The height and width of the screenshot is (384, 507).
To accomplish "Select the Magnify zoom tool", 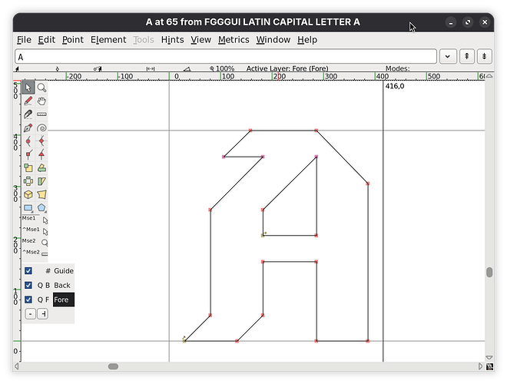I will click(x=42, y=88).
